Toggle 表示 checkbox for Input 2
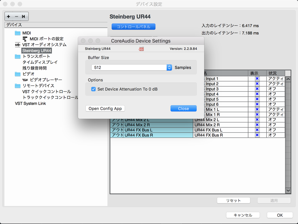 tap(257, 84)
